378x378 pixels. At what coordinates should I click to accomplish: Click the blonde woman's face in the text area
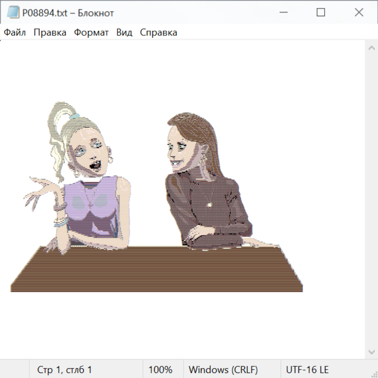point(88,151)
